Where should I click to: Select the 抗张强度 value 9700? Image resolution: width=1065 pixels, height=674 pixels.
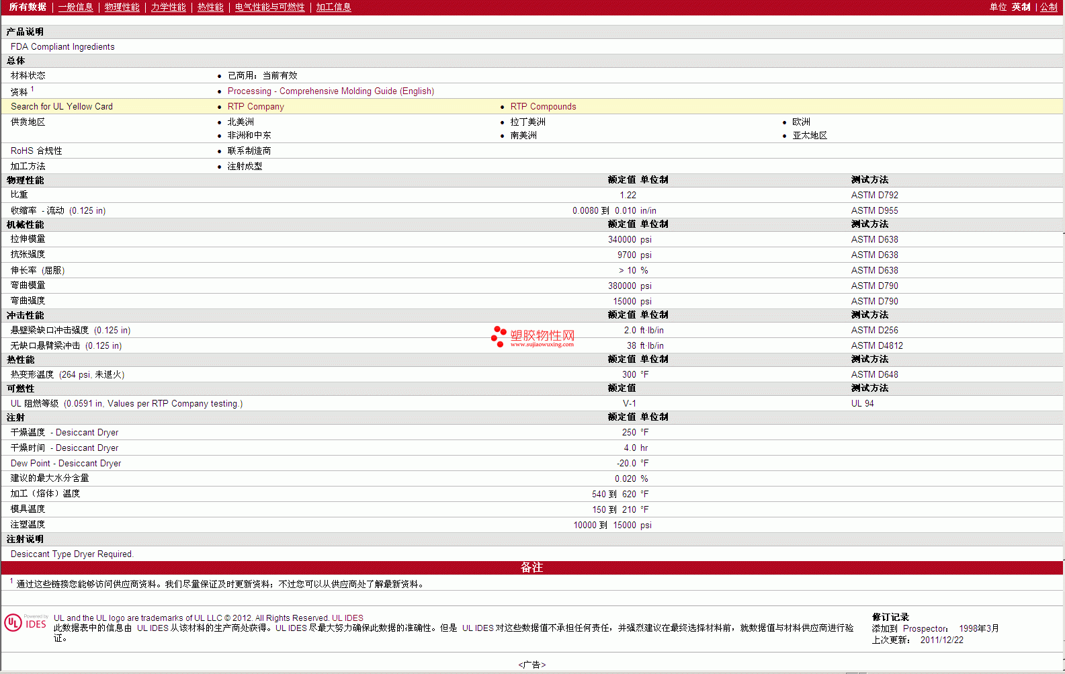point(627,255)
